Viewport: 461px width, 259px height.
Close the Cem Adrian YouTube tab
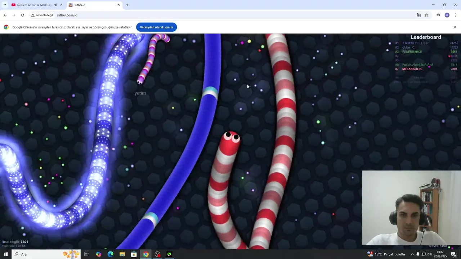(61, 5)
